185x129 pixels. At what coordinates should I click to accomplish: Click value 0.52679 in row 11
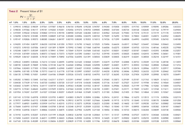106,62
